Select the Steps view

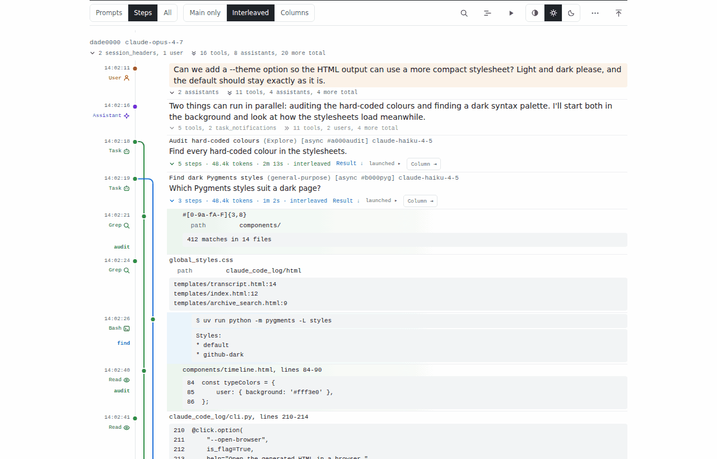click(x=143, y=13)
